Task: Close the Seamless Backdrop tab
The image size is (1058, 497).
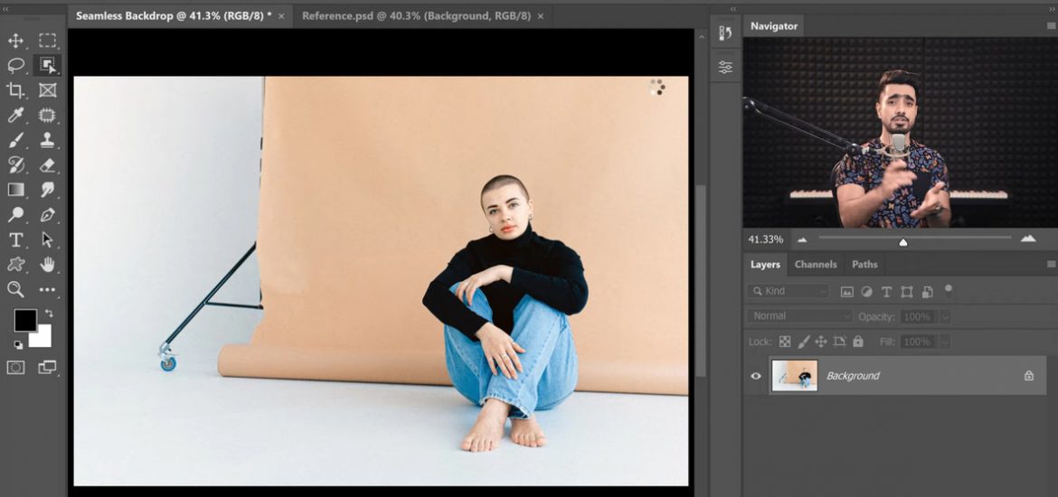Action: pos(281,16)
